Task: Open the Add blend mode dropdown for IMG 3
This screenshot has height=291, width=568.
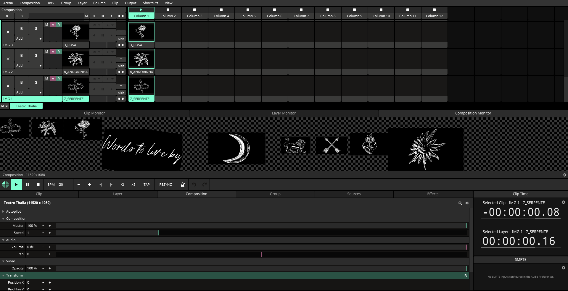Action: [x=29, y=38]
